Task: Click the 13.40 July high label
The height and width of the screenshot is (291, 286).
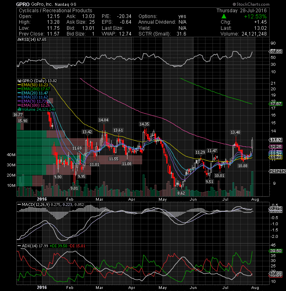Action: click(235, 132)
